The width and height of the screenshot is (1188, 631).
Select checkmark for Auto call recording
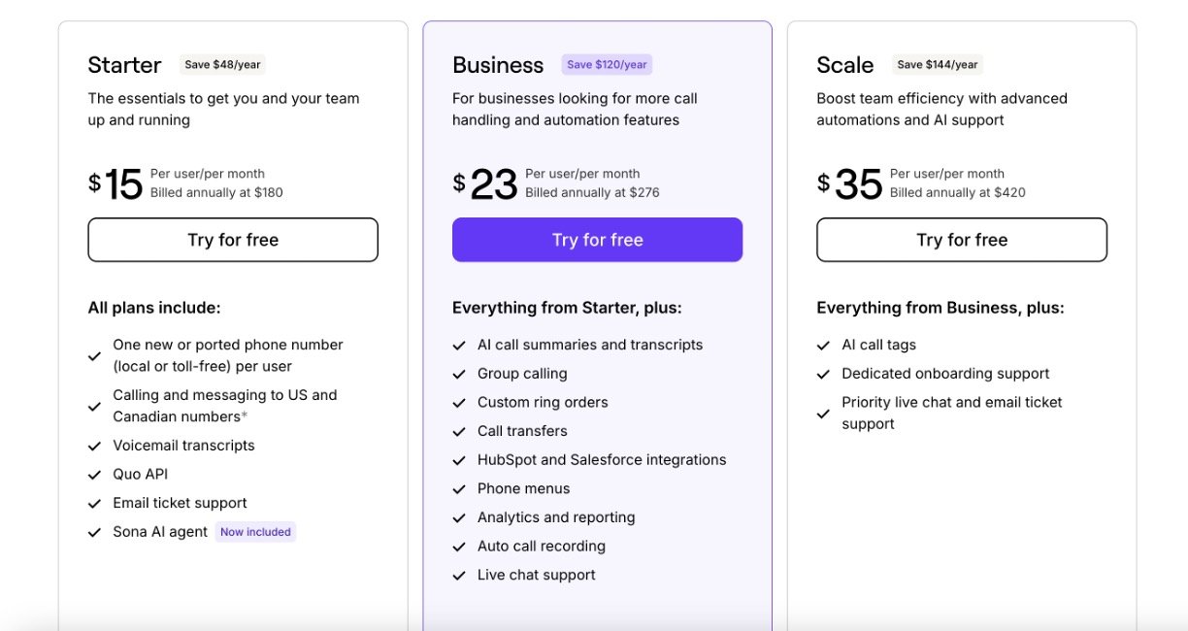click(x=459, y=547)
